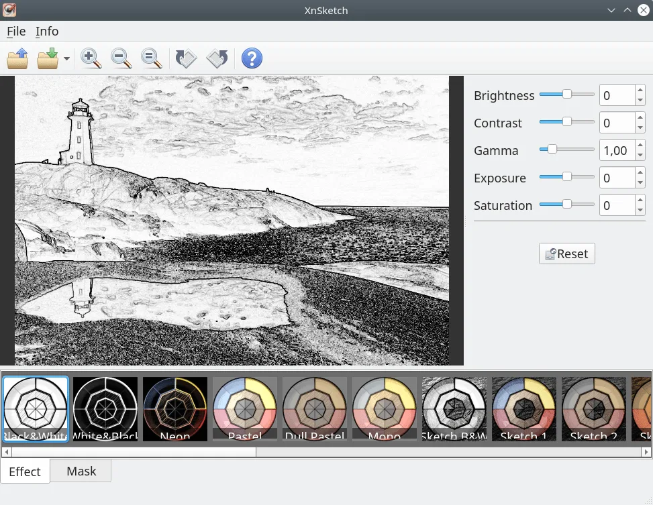The height and width of the screenshot is (505, 653).
Task: Increase Saturation with the up stepper arrow
Action: tap(640, 200)
